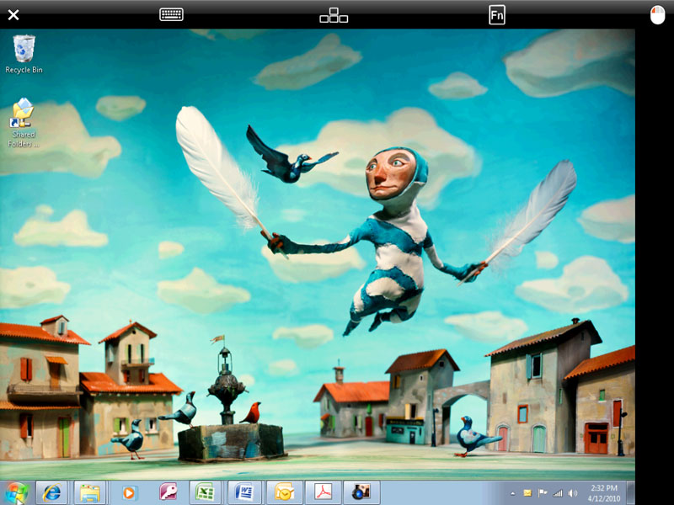Open Windows Explorer from the taskbar
Screen dimensions: 674x505
click(x=90, y=492)
